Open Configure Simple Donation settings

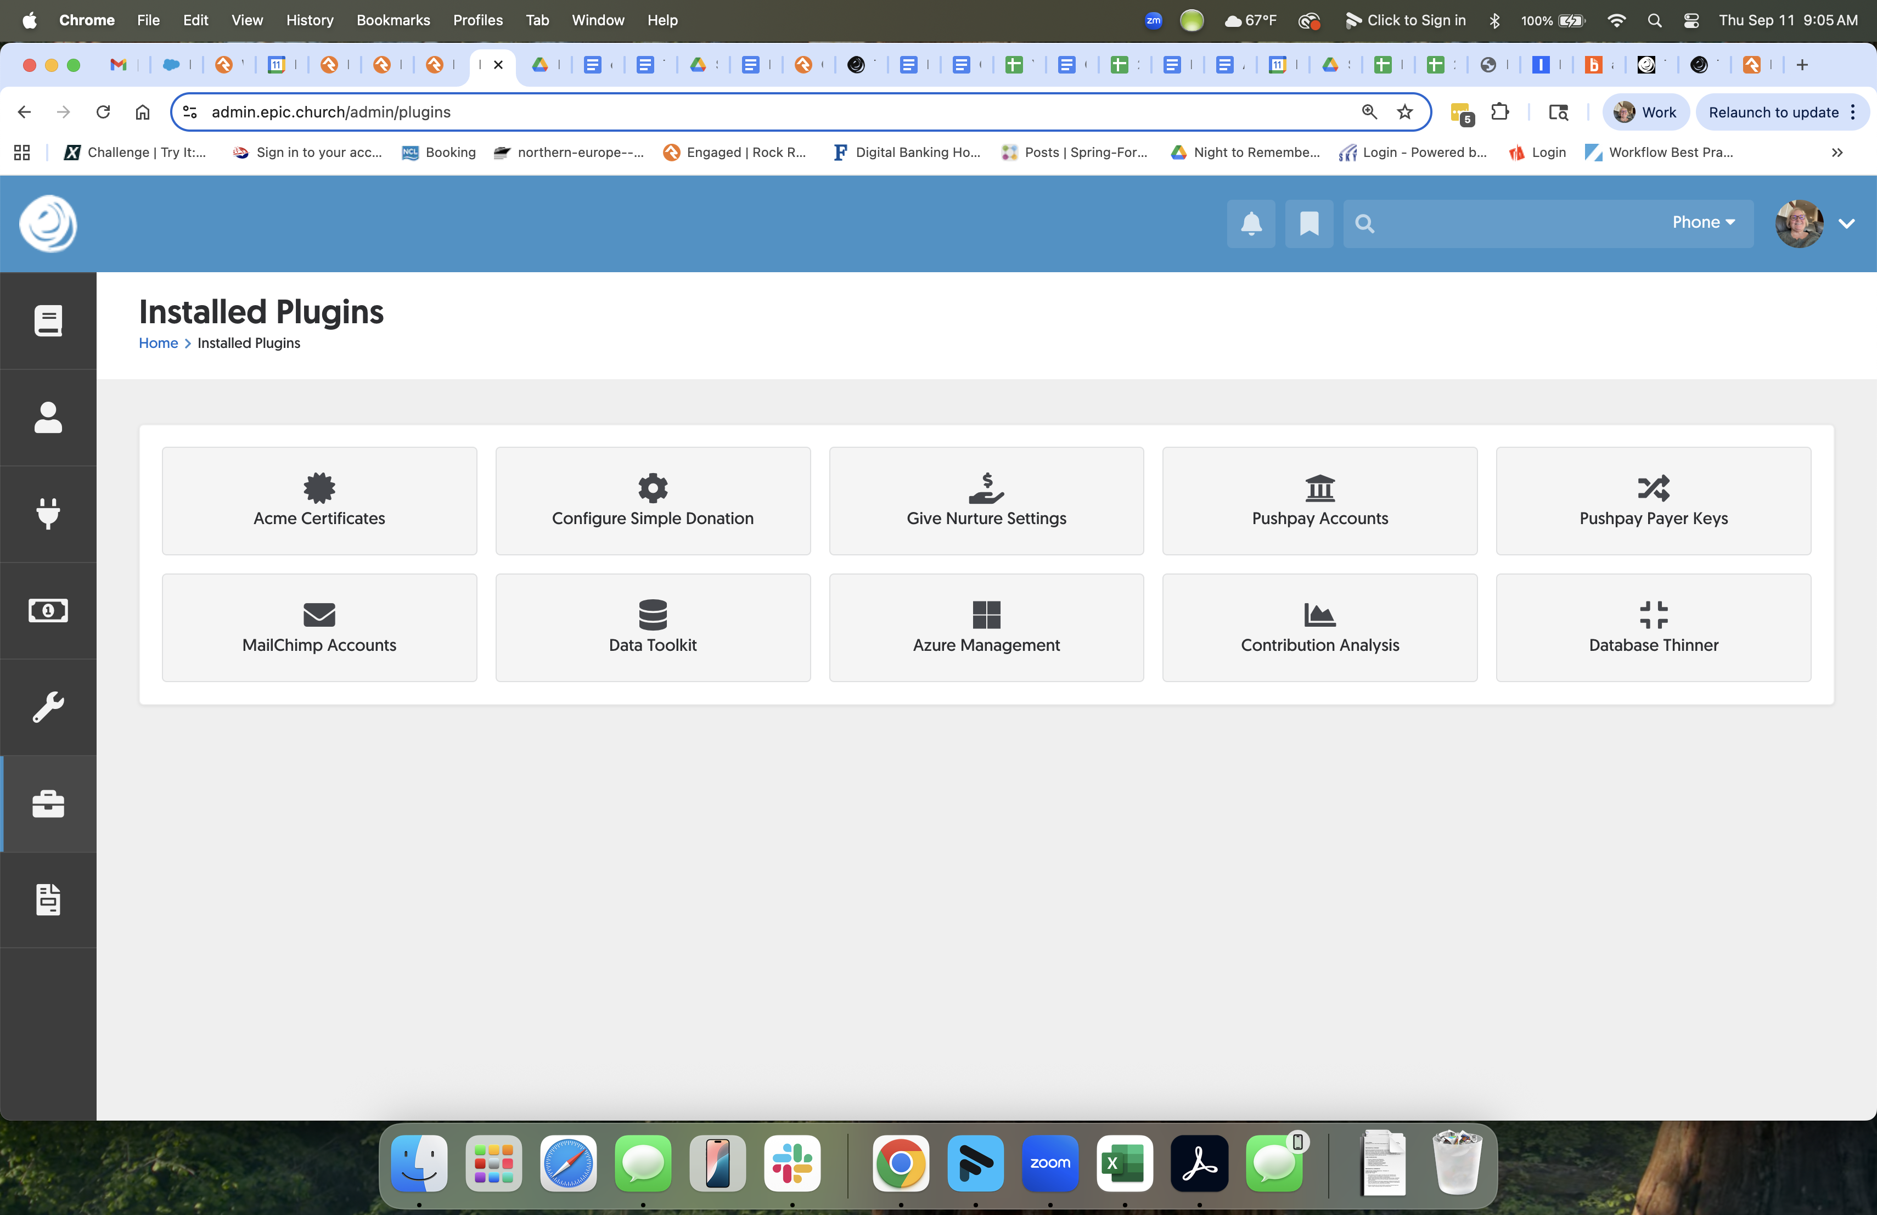(652, 500)
